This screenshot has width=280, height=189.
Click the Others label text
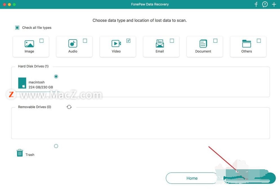[247, 51]
